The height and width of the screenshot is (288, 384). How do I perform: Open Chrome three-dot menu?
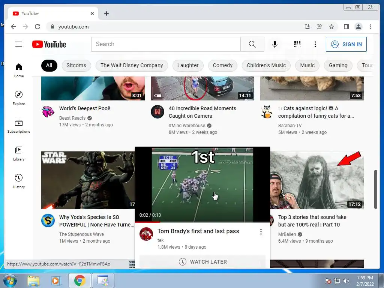click(x=370, y=27)
